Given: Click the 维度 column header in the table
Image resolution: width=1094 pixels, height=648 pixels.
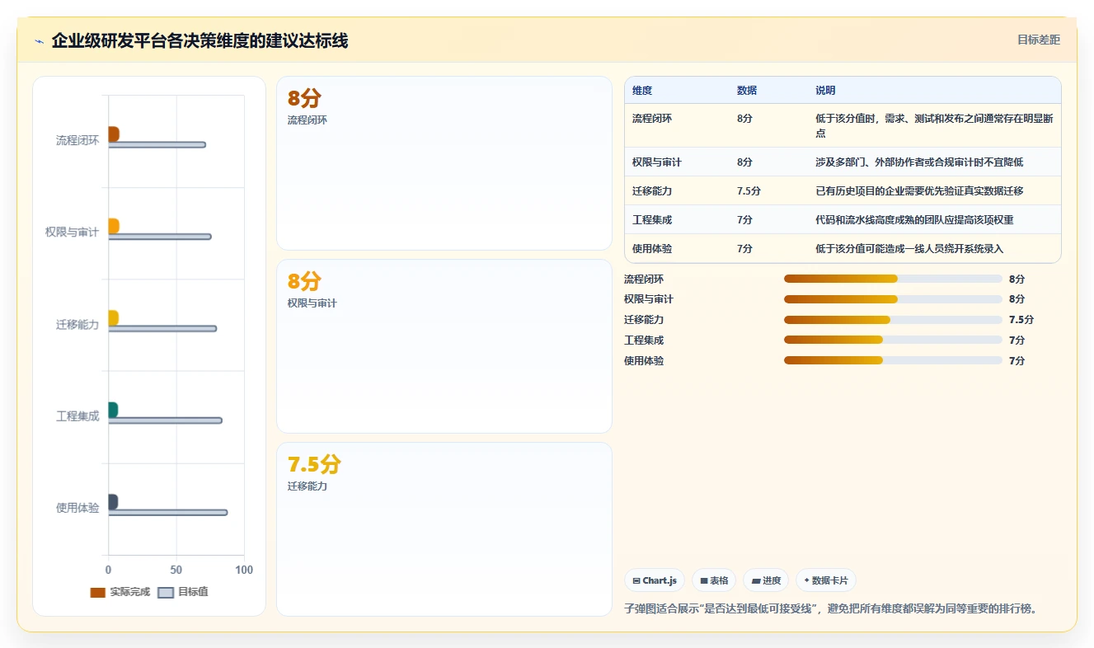Looking at the screenshot, I should click(x=642, y=91).
